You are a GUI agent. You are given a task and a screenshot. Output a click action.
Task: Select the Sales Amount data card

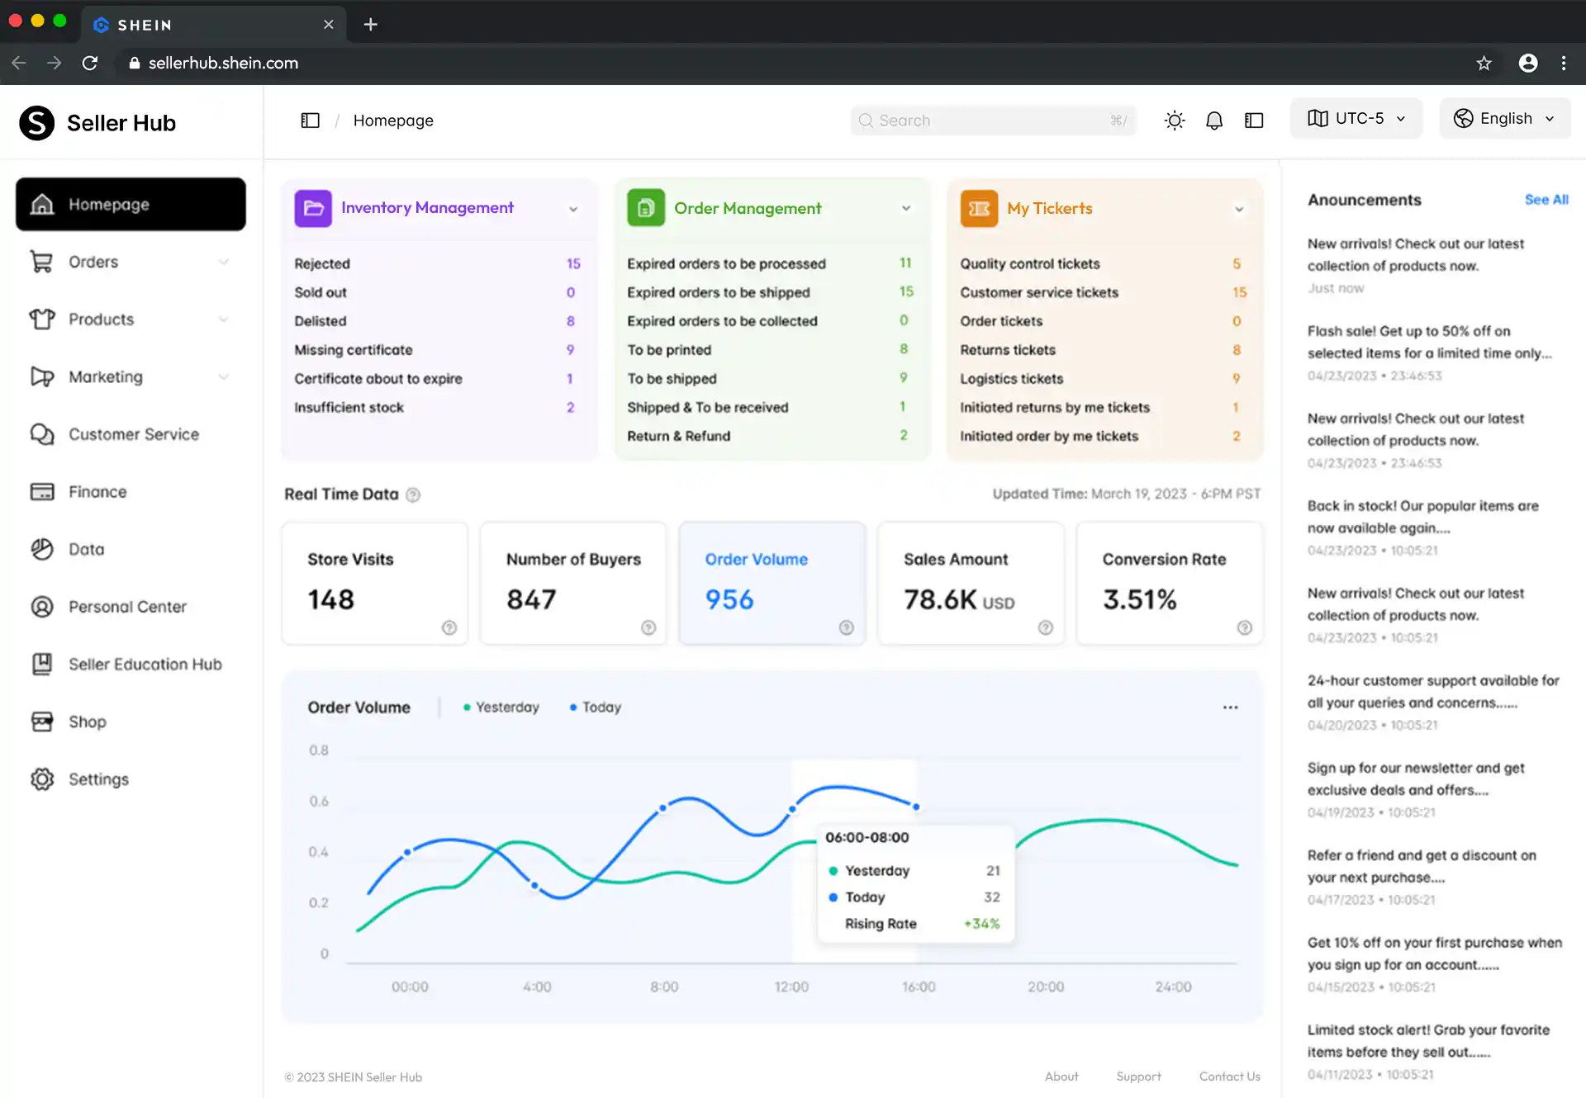coord(971,583)
